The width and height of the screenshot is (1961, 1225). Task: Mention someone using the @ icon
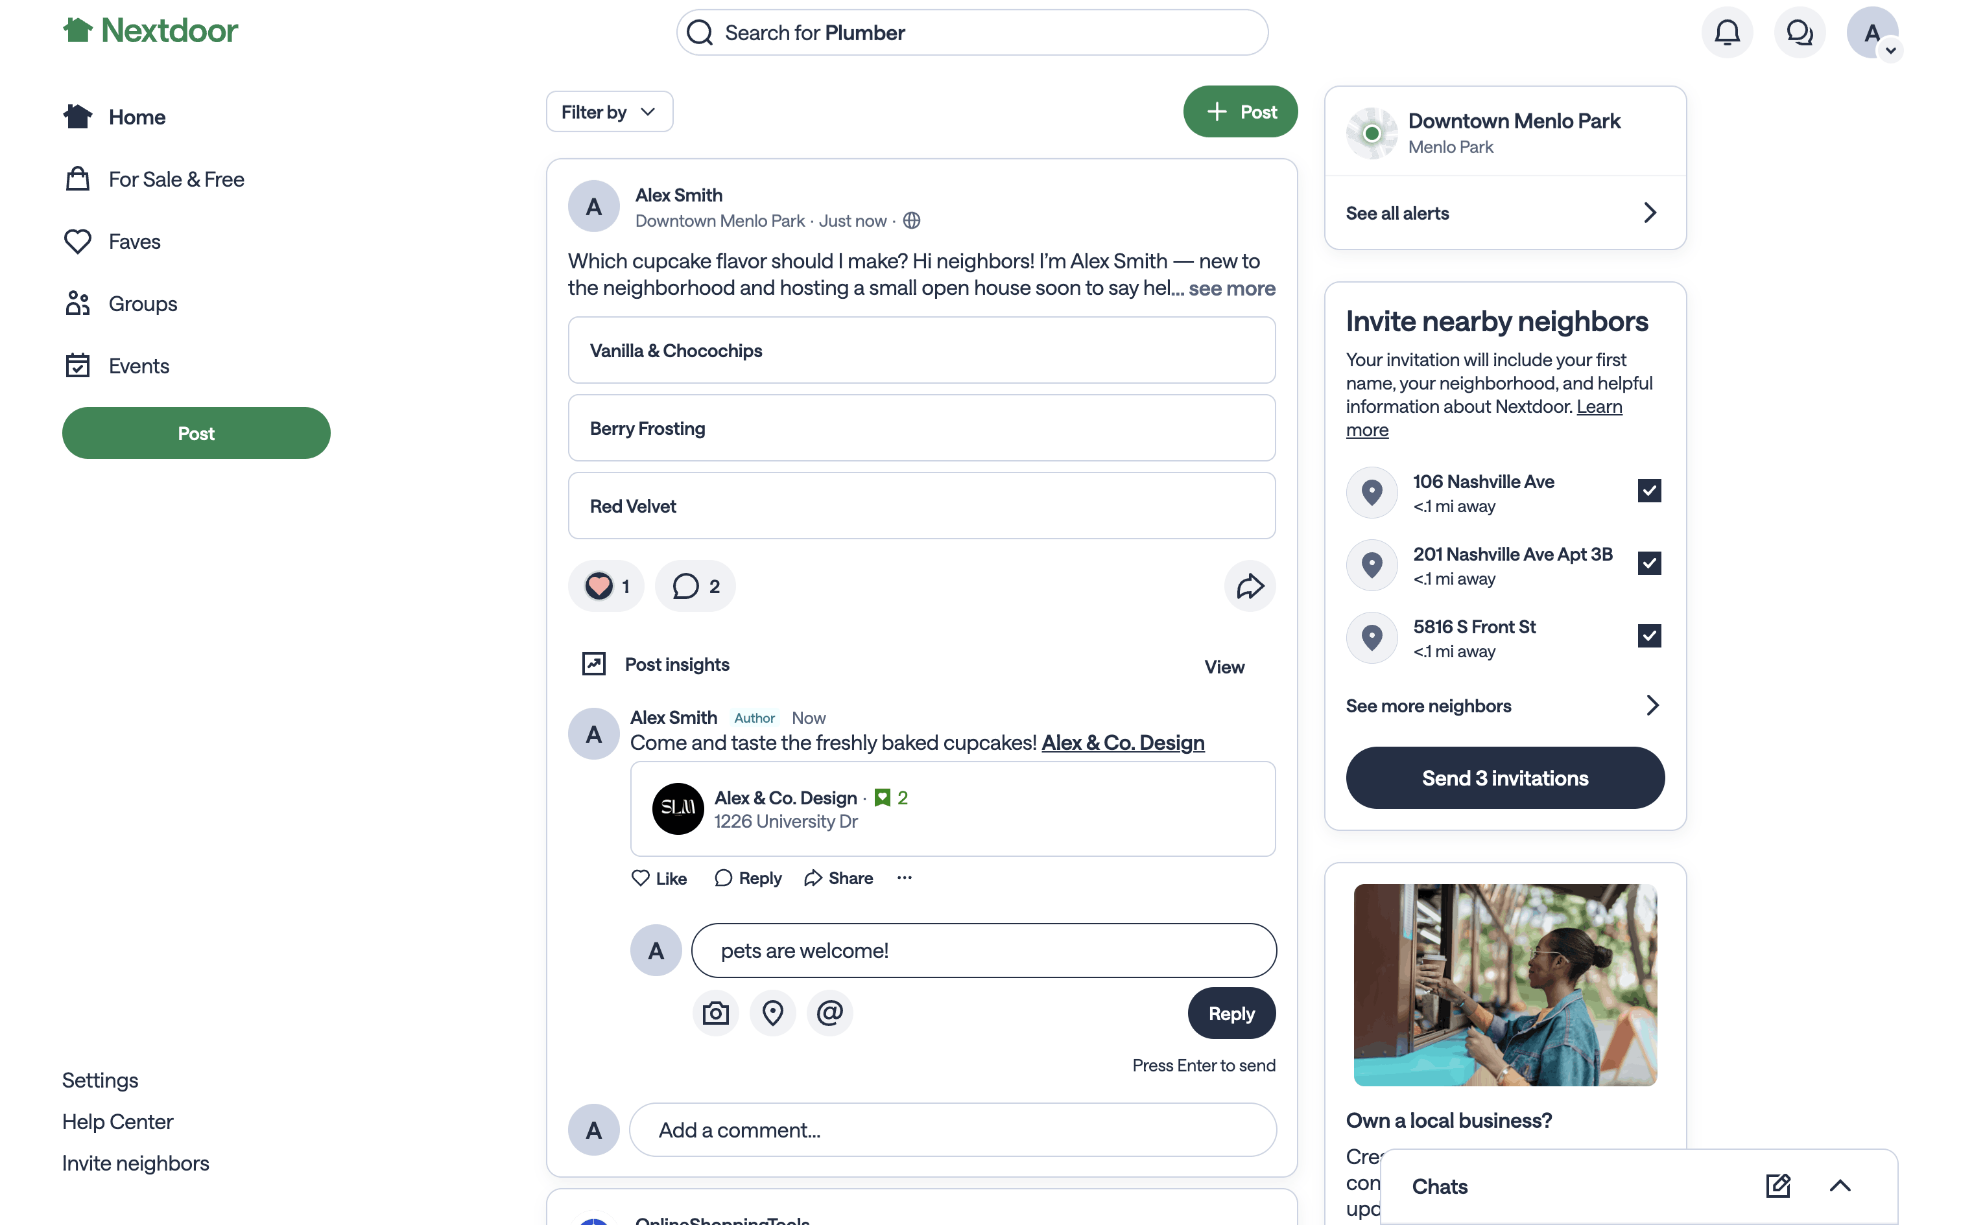830,1012
